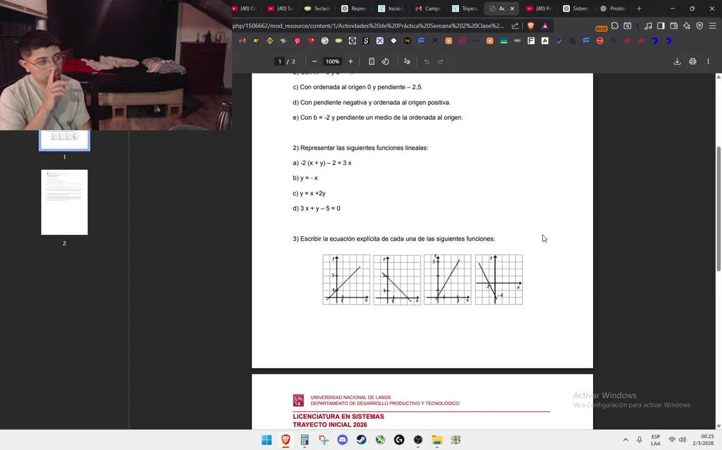Screen dimensions: 722x450
Task: Click the fourth function graph image
Action: (499, 279)
